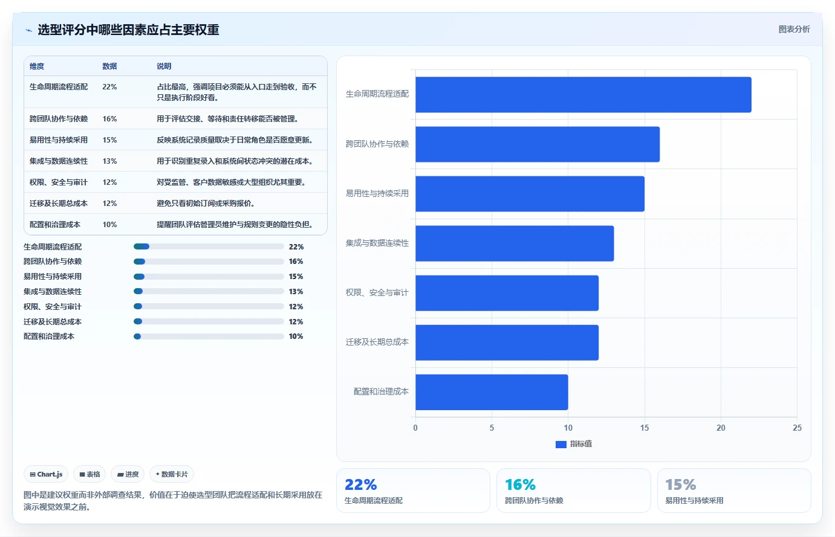Click the page title 选型评分中哪些因素应占主要权重
835x537 pixels.
[128, 30]
